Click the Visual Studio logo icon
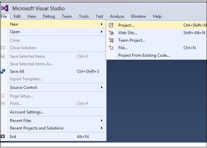The image size is (207, 148). click(x=5, y=8)
